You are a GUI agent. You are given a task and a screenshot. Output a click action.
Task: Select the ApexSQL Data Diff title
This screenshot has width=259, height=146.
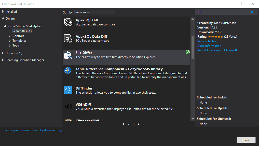pyautogui.click(x=91, y=36)
